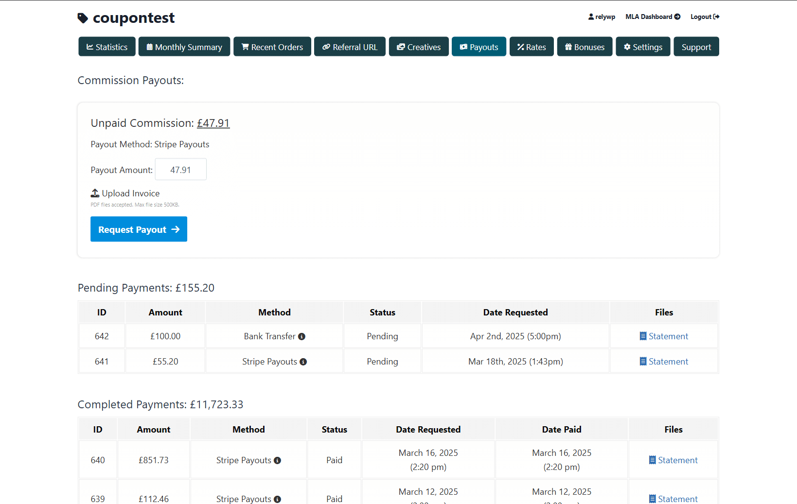Click the pending £100.00 amount cell

[165, 336]
